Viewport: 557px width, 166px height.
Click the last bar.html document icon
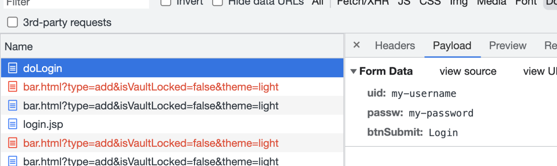[x=13, y=161]
